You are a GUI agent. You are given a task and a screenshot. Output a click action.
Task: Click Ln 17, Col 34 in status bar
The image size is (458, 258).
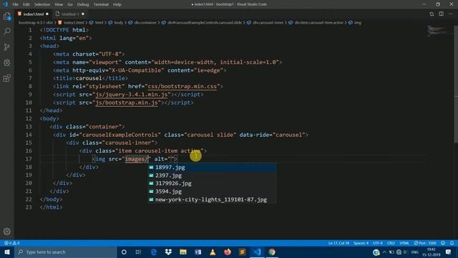click(338, 243)
